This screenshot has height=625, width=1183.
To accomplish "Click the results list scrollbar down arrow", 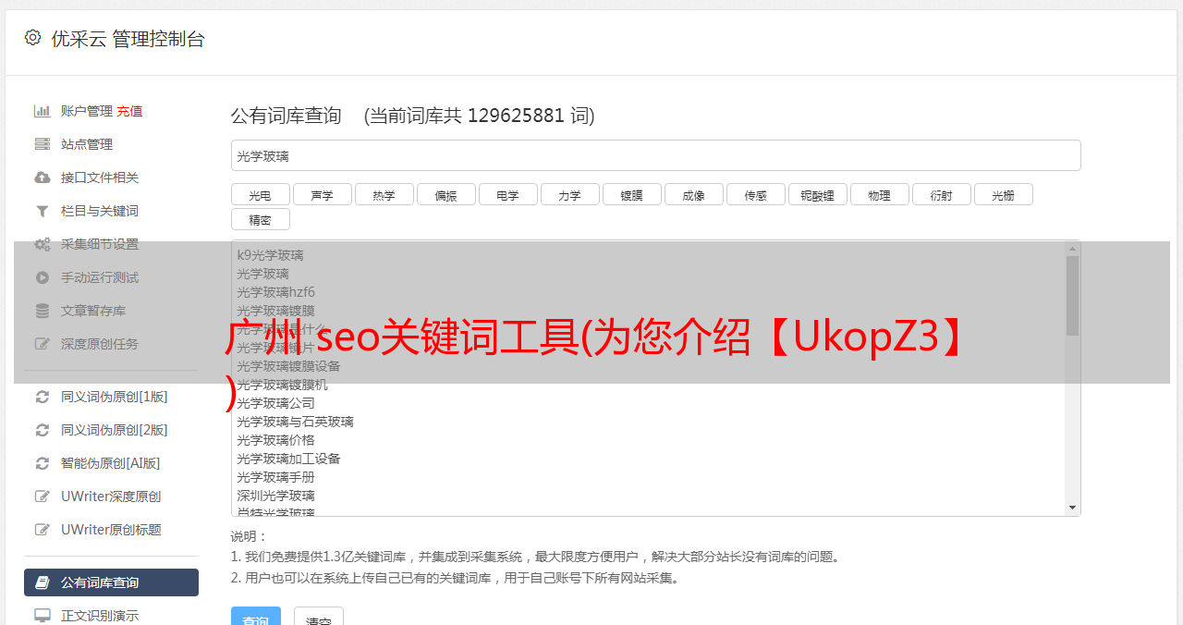I will [1073, 508].
